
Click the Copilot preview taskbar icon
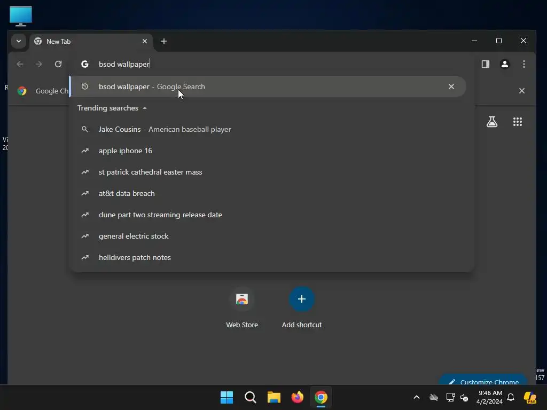tap(529, 397)
